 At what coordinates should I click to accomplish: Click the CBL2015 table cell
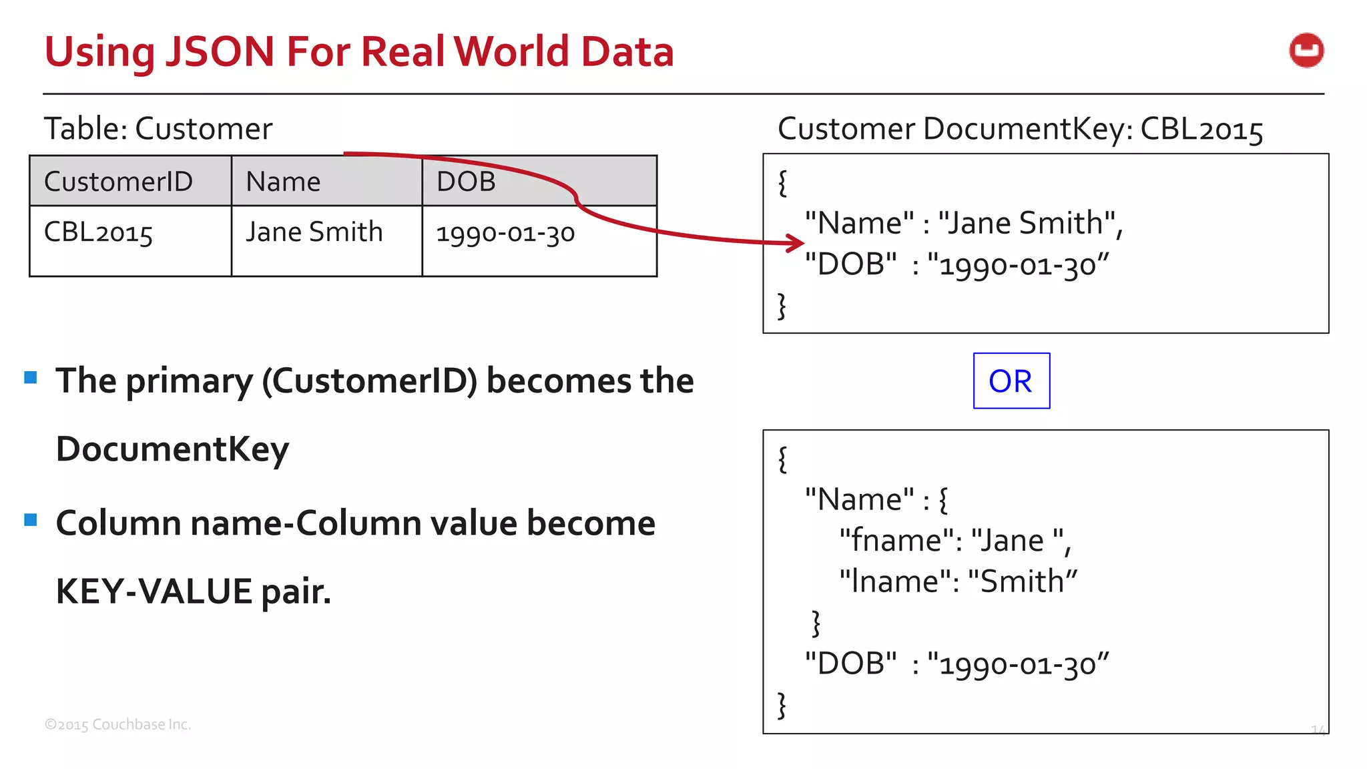(x=99, y=232)
